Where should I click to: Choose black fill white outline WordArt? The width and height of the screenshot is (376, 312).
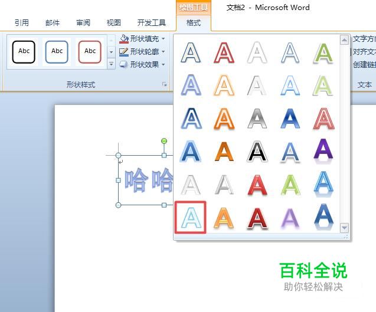tap(257, 151)
